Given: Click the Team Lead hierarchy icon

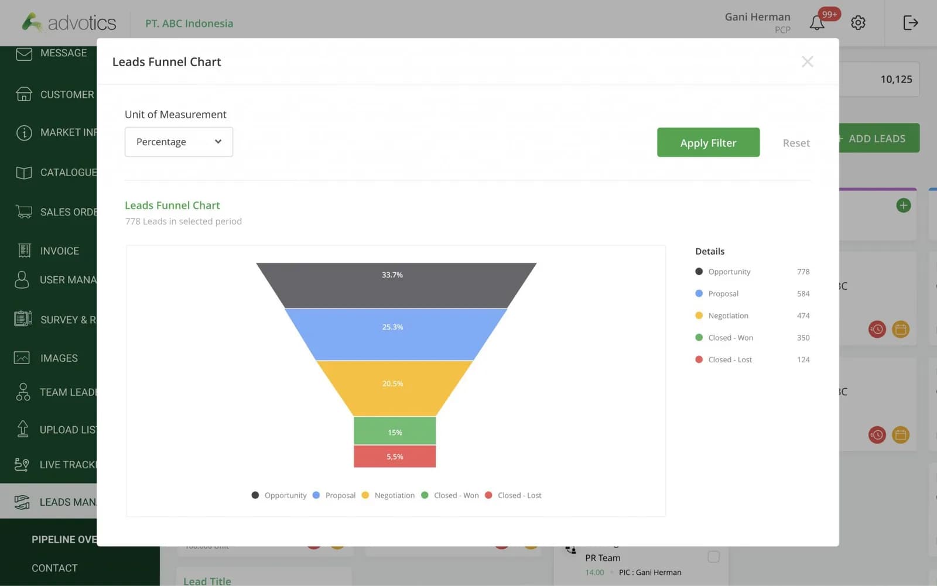Looking at the screenshot, I should 23,392.
